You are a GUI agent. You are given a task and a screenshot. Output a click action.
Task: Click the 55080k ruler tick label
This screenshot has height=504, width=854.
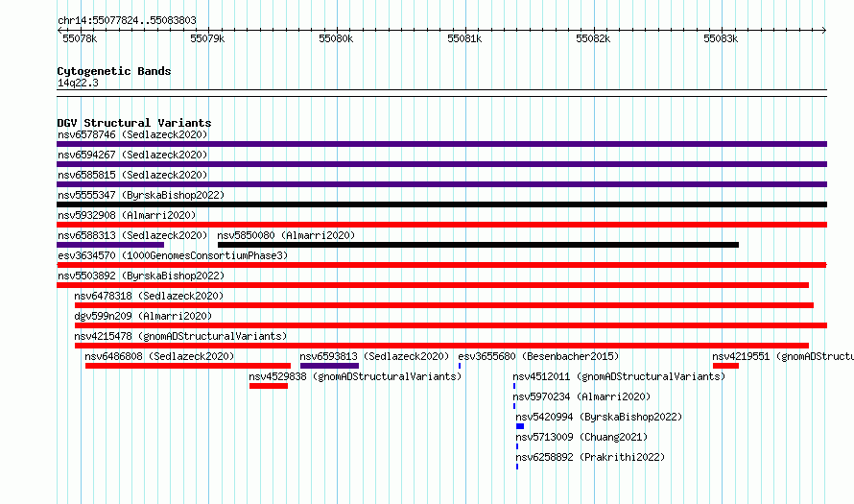click(336, 38)
